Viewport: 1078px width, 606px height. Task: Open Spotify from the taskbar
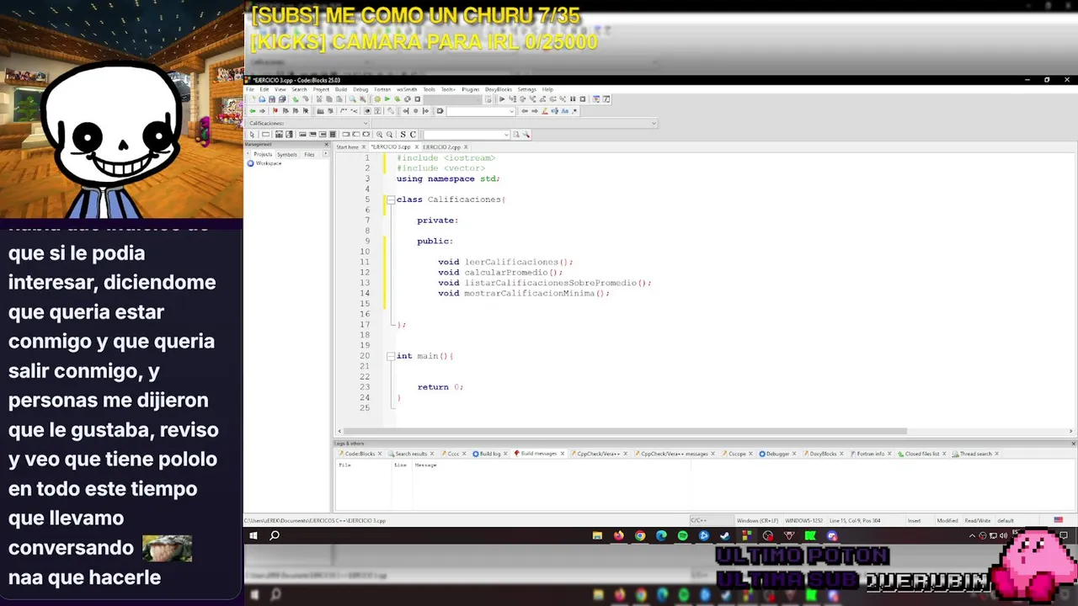click(x=682, y=535)
